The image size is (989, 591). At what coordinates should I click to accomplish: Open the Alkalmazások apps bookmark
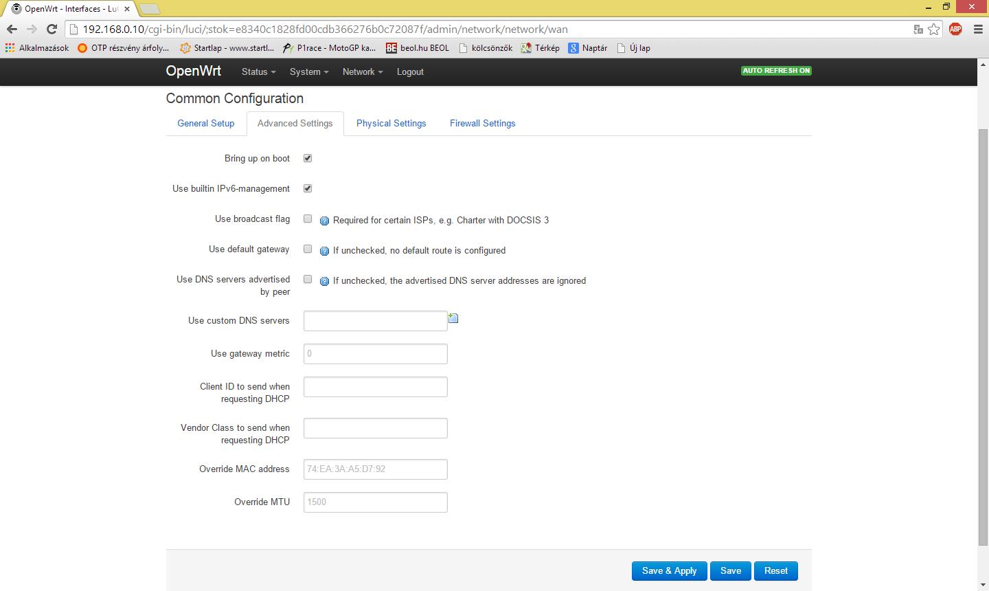37,48
